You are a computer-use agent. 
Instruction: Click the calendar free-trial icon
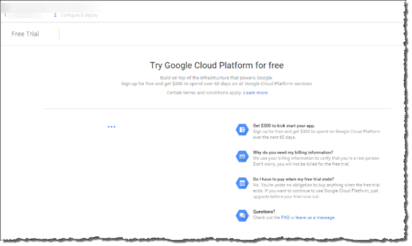coord(242,183)
